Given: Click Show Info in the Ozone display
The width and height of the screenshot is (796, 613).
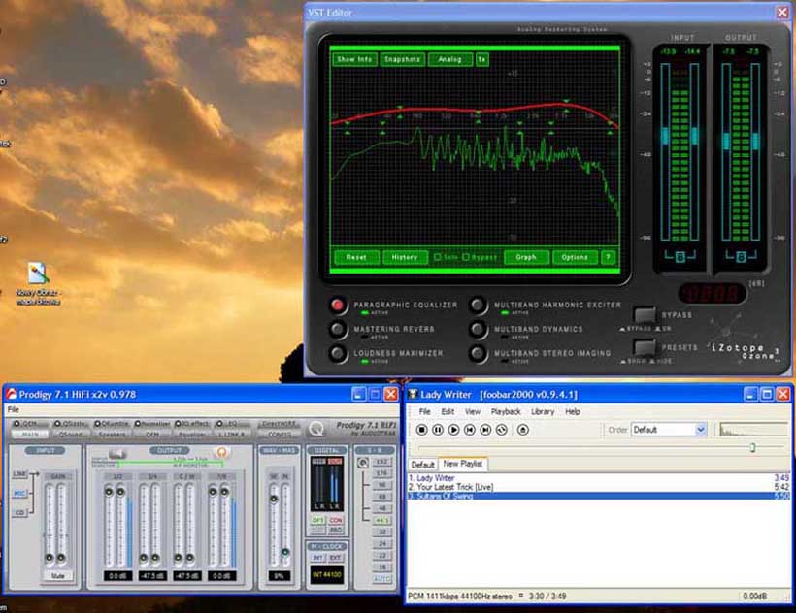Looking at the screenshot, I should point(354,59).
